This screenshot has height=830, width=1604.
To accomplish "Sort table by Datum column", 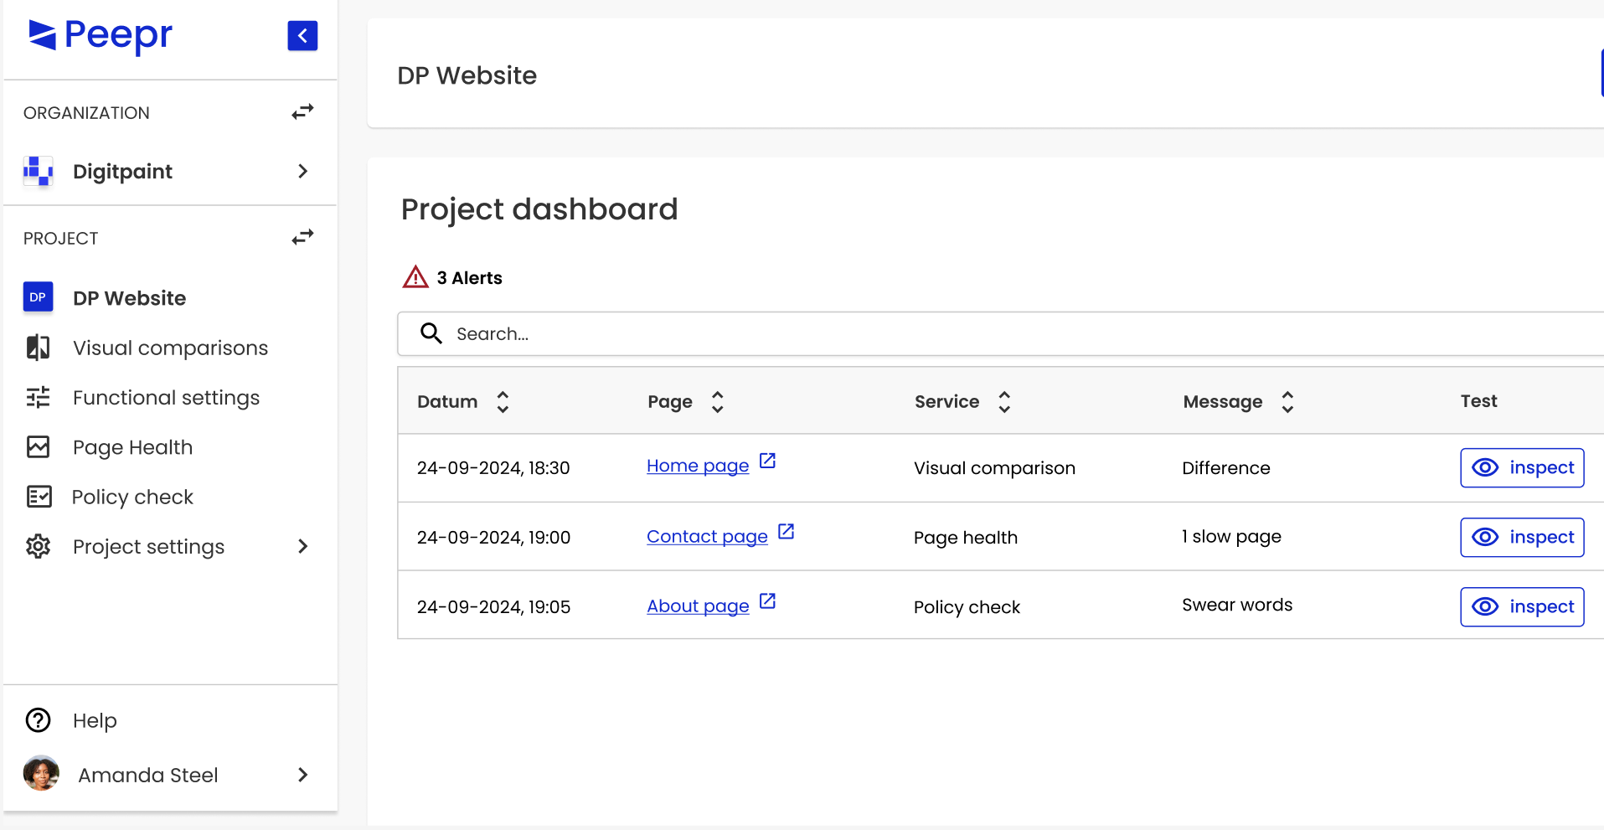I will (503, 402).
